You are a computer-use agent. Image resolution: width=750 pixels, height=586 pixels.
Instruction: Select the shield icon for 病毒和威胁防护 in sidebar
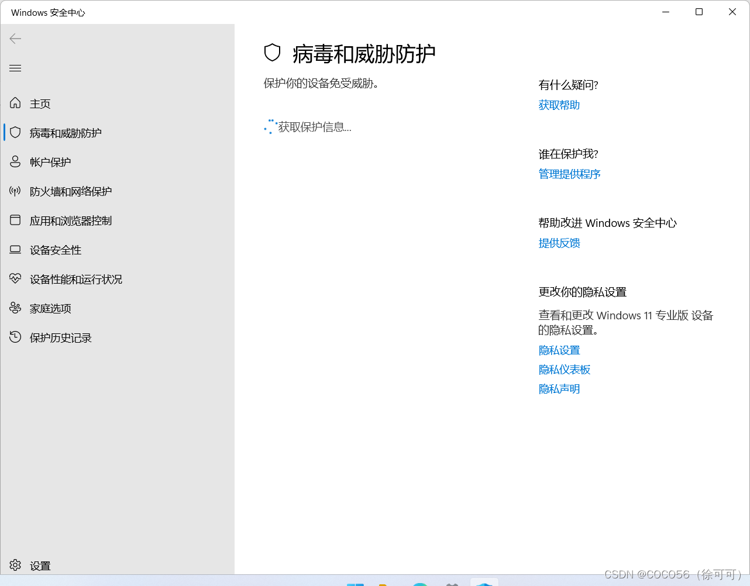(15, 132)
